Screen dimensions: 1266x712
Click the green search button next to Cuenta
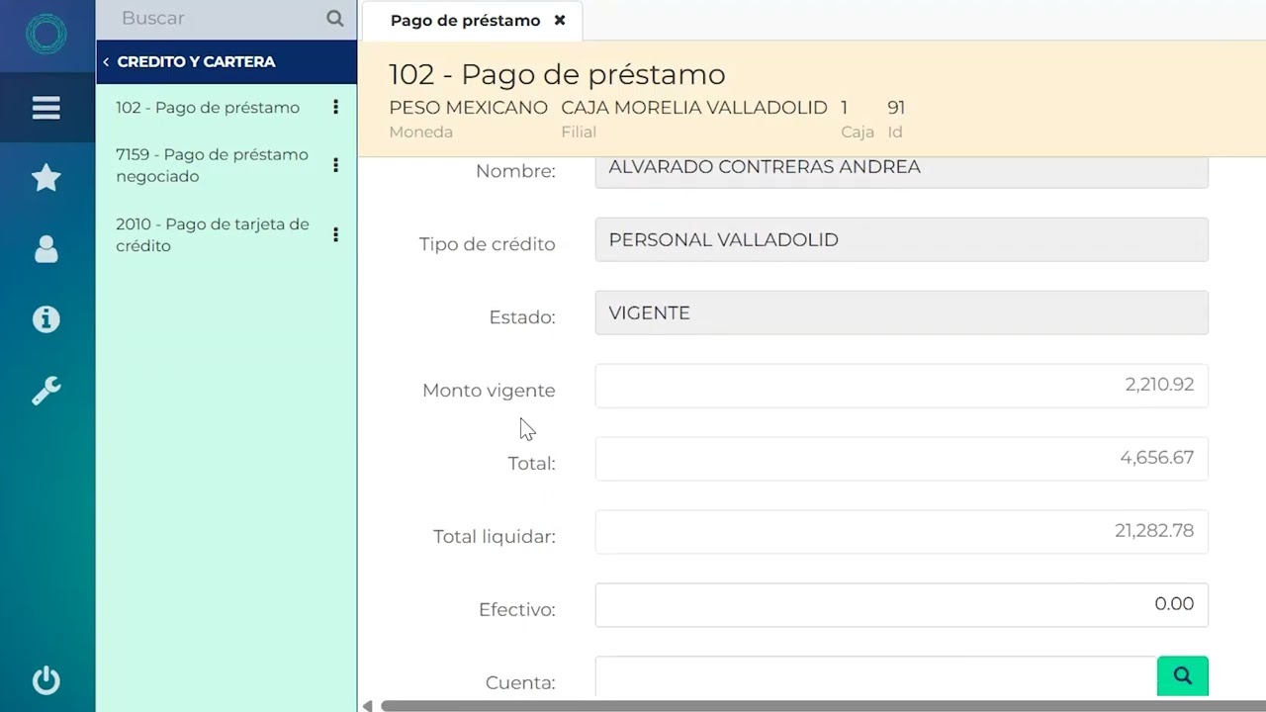point(1183,675)
